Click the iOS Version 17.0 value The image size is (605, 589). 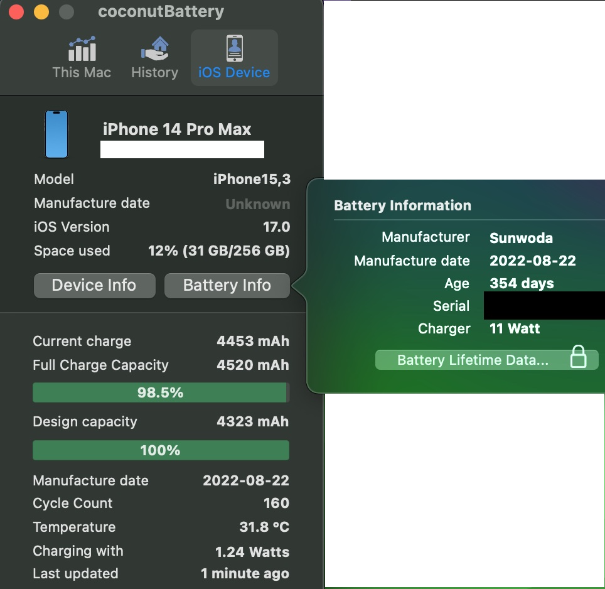click(x=276, y=227)
